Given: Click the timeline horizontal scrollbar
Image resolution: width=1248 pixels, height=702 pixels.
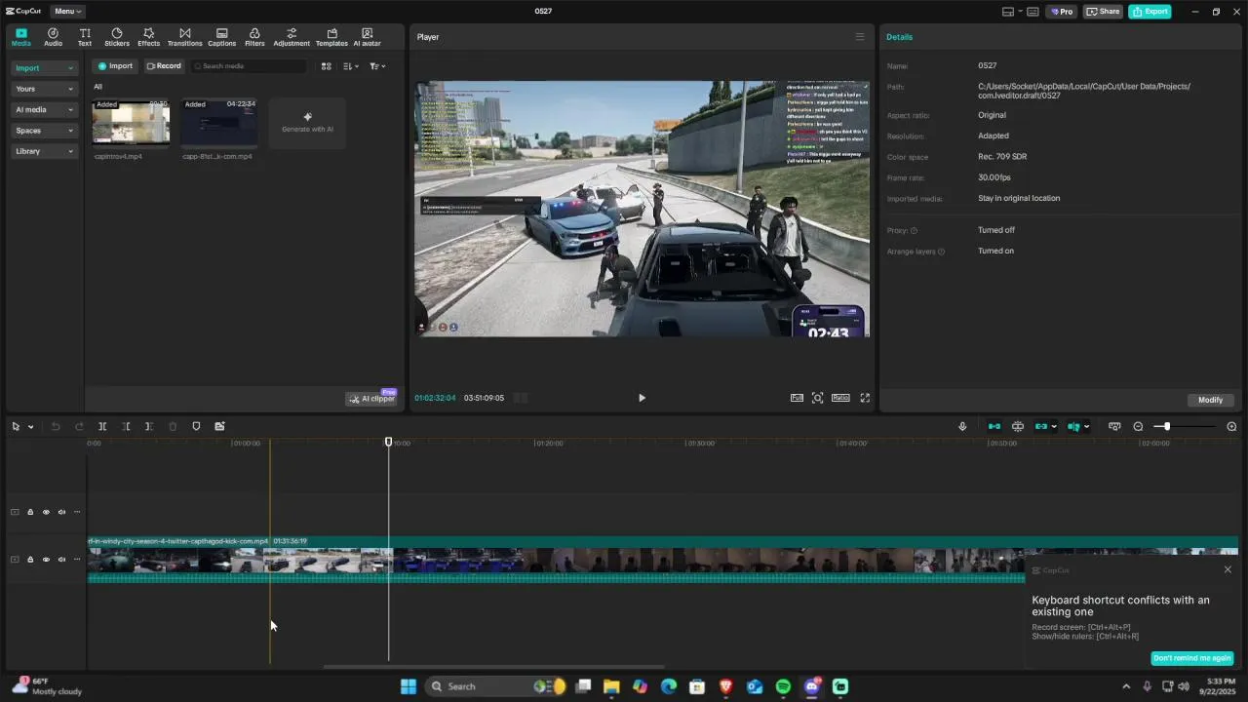Looking at the screenshot, I should coord(493,668).
